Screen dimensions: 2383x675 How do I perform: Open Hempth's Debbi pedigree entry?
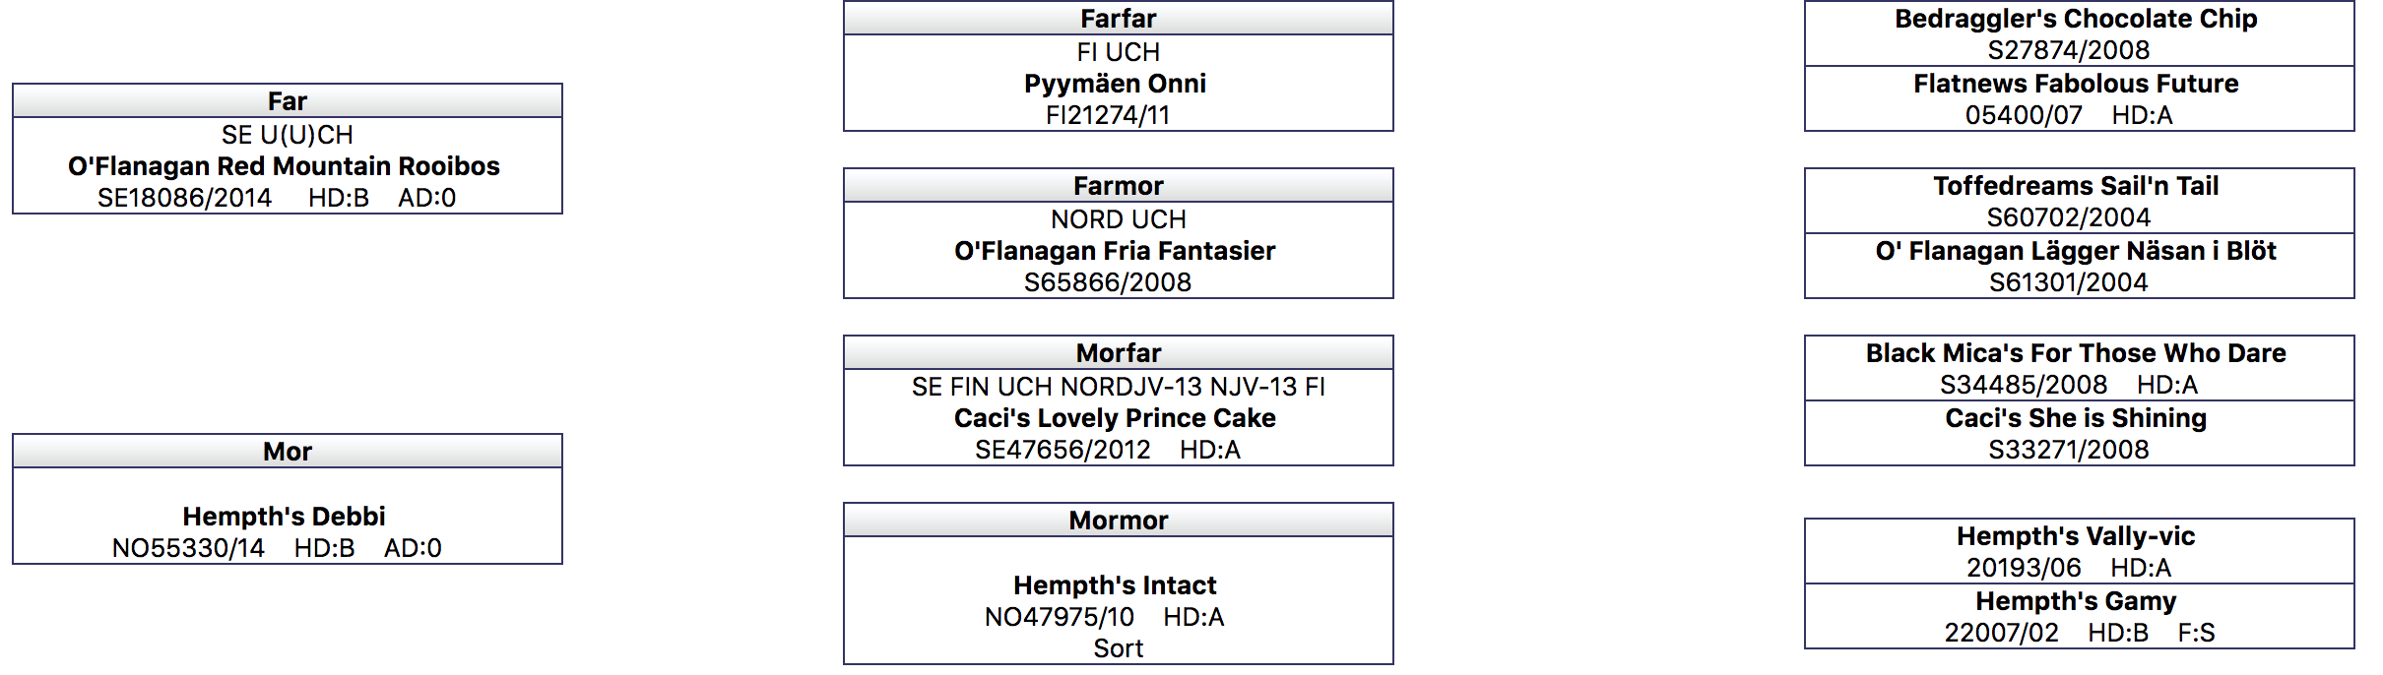click(x=284, y=517)
